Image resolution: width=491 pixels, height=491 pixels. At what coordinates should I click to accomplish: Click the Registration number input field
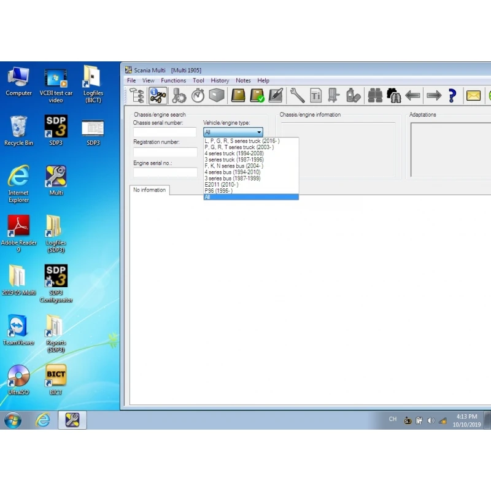click(x=165, y=152)
